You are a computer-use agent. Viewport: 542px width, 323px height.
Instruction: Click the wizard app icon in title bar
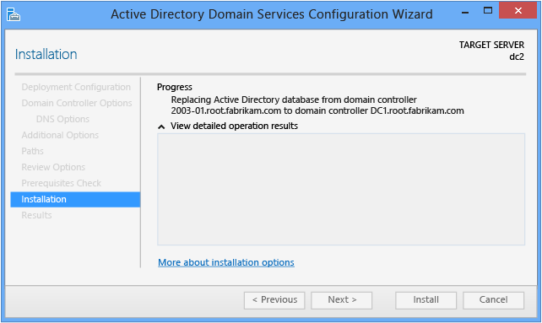(x=14, y=14)
